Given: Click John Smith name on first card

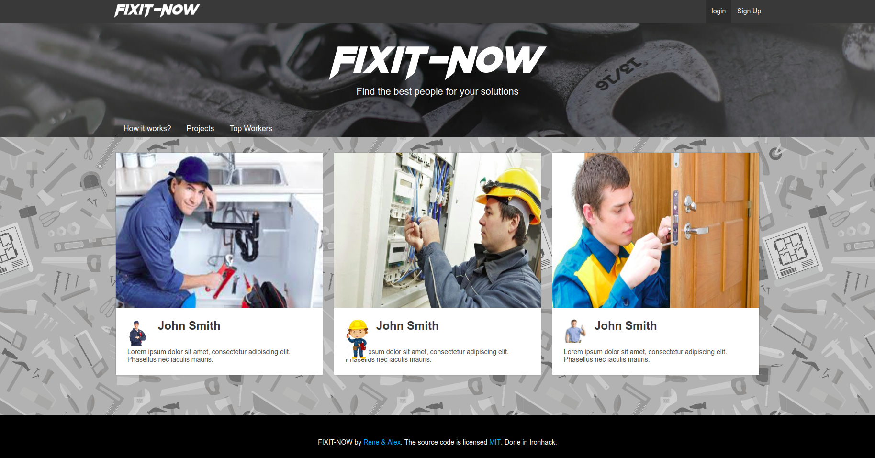Looking at the screenshot, I should click(189, 326).
